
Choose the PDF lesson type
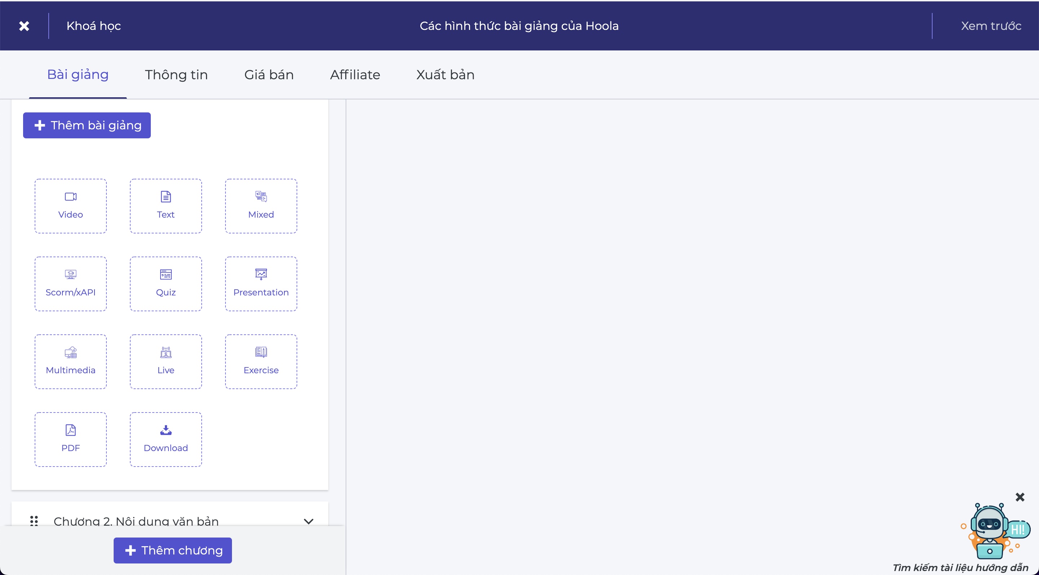coord(71,439)
